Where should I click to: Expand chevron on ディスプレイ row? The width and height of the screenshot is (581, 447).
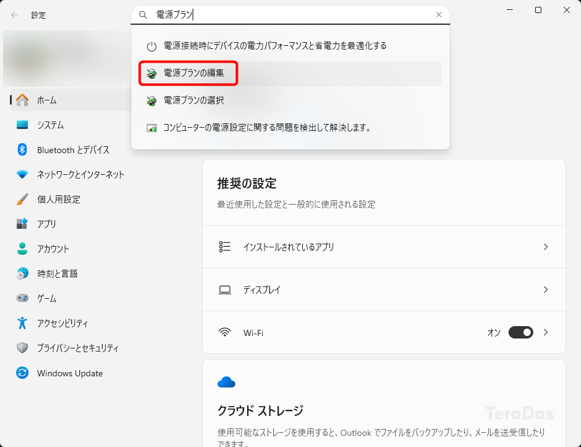546,290
